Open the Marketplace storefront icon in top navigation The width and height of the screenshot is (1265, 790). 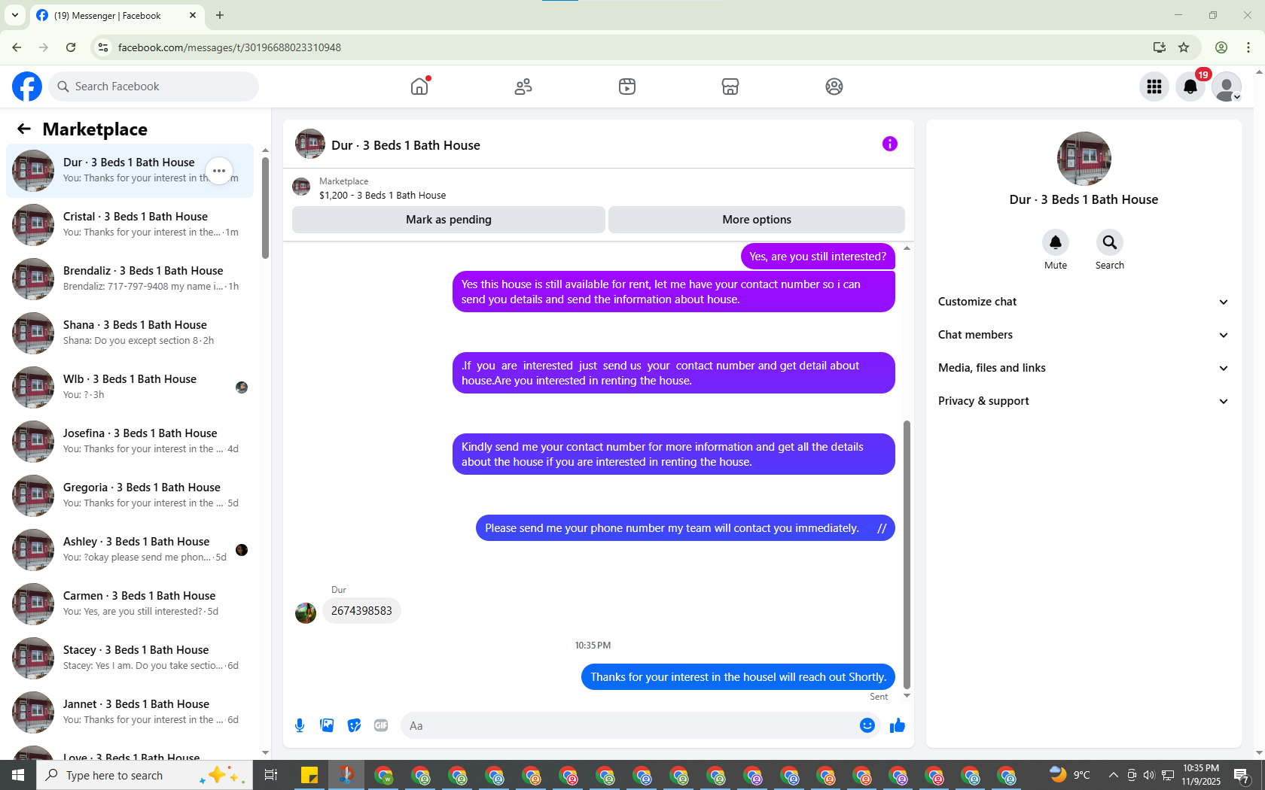tap(730, 87)
